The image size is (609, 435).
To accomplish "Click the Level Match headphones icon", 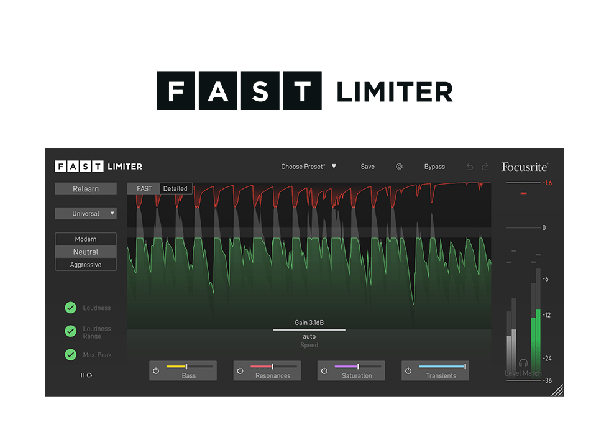I will tap(523, 363).
